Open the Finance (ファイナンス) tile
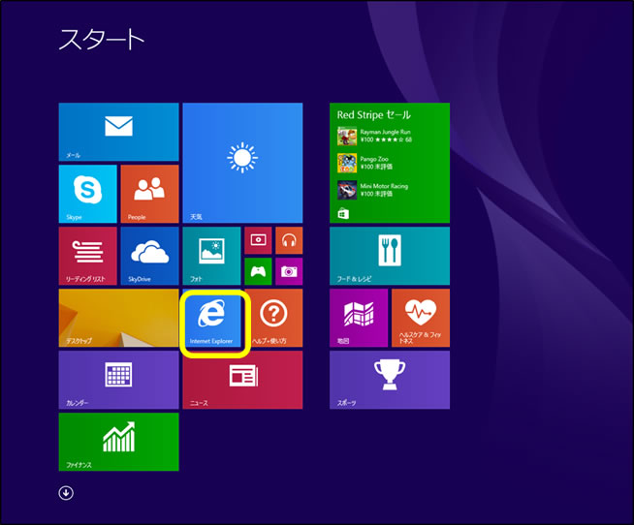 pyautogui.click(x=118, y=442)
